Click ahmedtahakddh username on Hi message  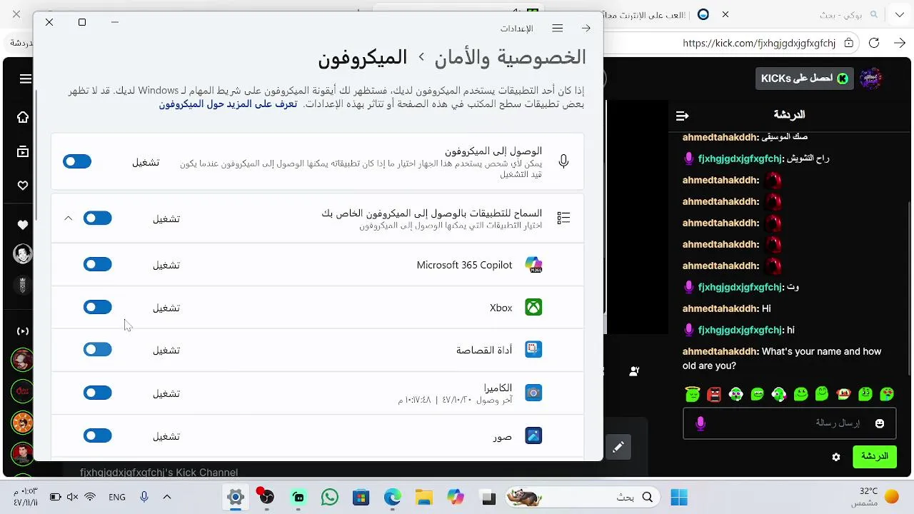coord(720,309)
